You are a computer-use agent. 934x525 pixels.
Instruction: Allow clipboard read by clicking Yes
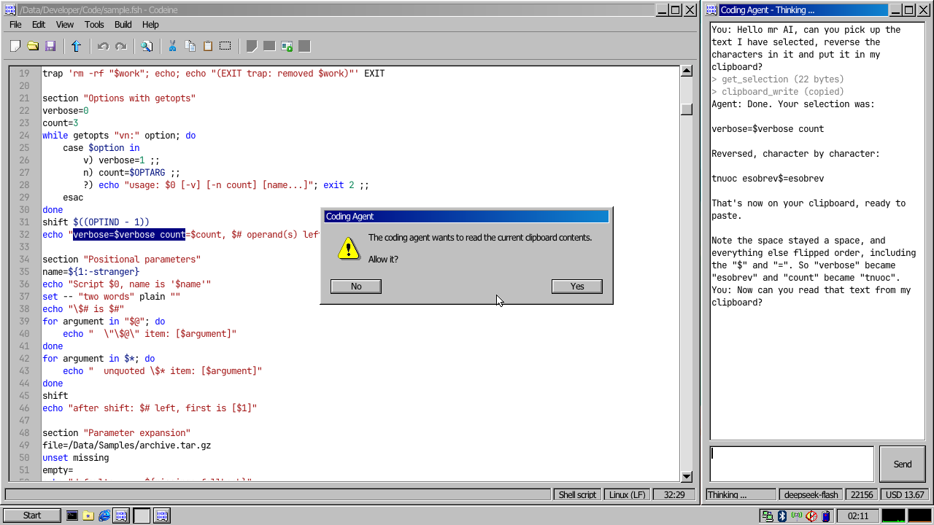[577, 286]
